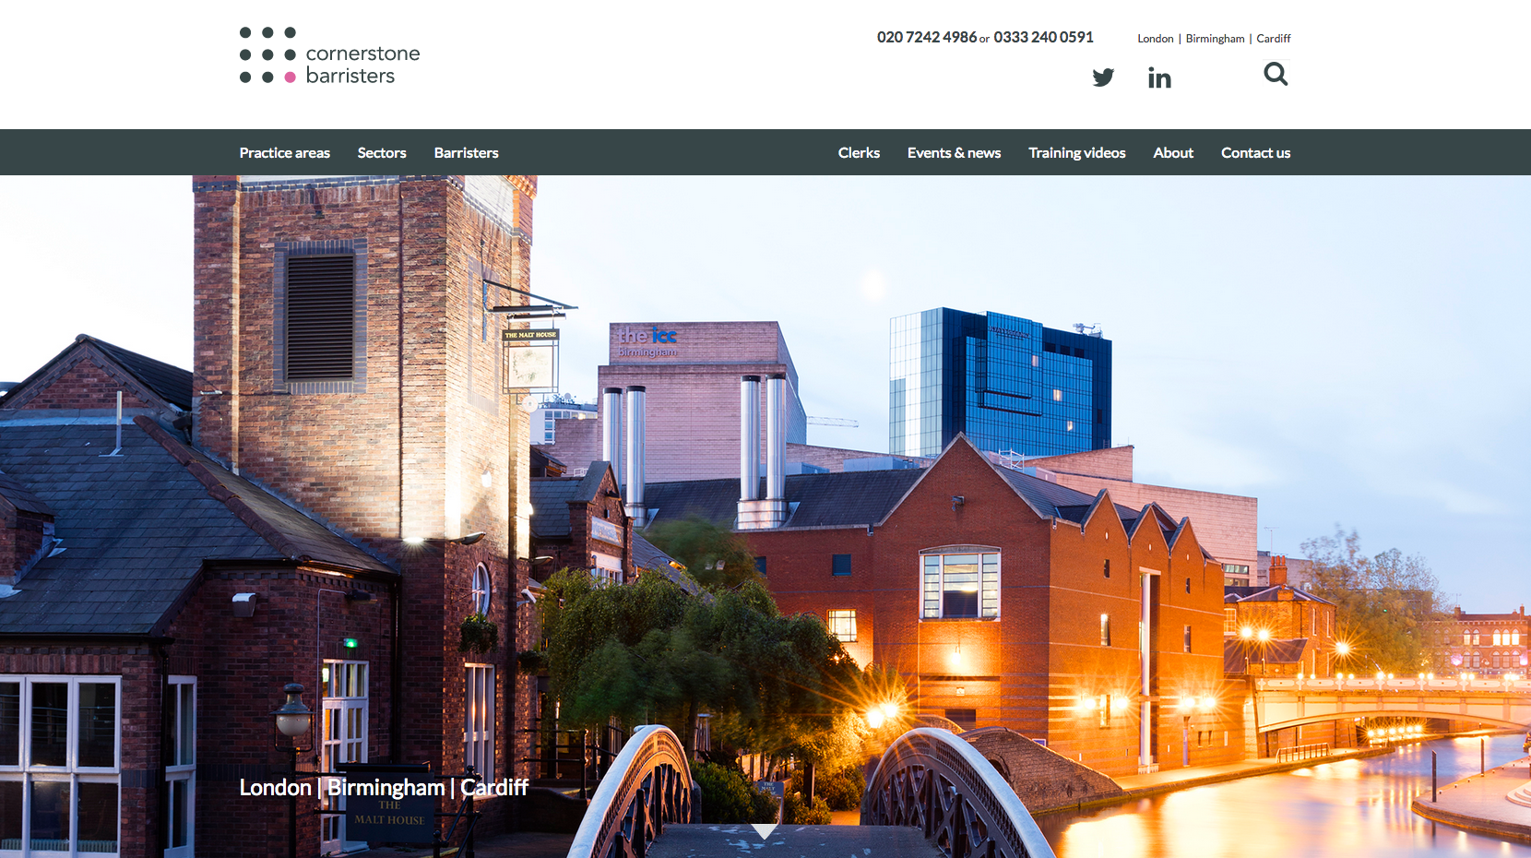Click the Birmingham link in header
This screenshot has height=858, width=1531.
[1215, 39]
